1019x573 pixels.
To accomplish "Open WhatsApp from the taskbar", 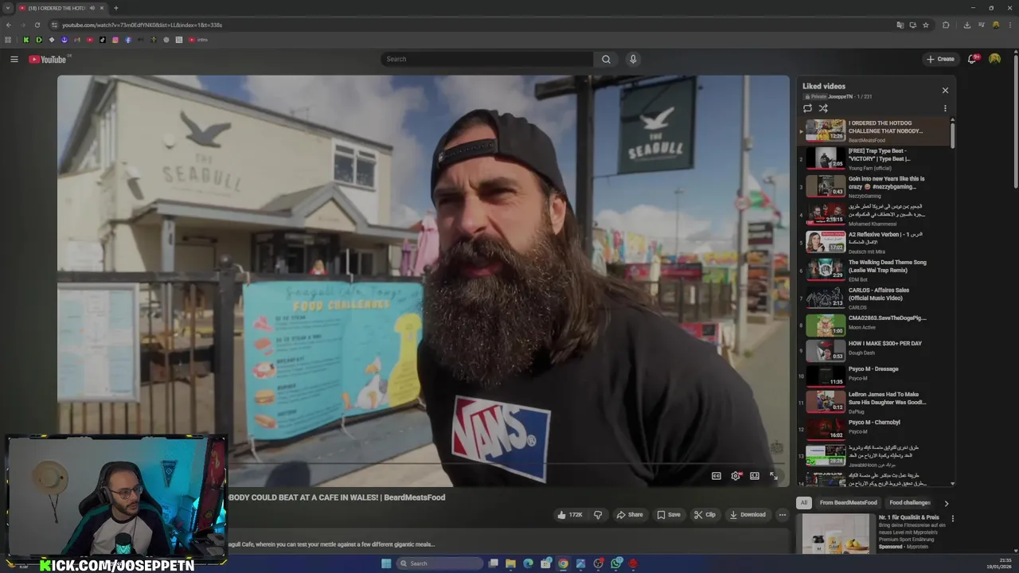I will 616,563.
